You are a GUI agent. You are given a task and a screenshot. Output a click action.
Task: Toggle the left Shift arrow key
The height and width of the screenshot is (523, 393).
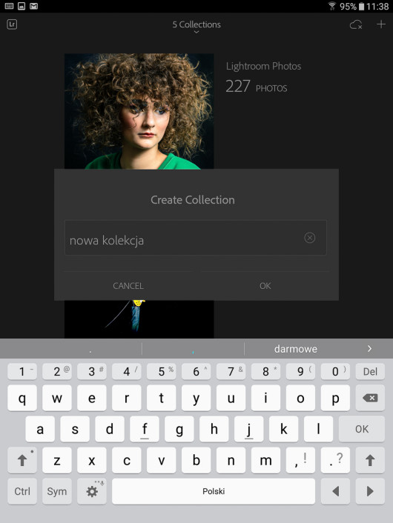(x=22, y=460)
